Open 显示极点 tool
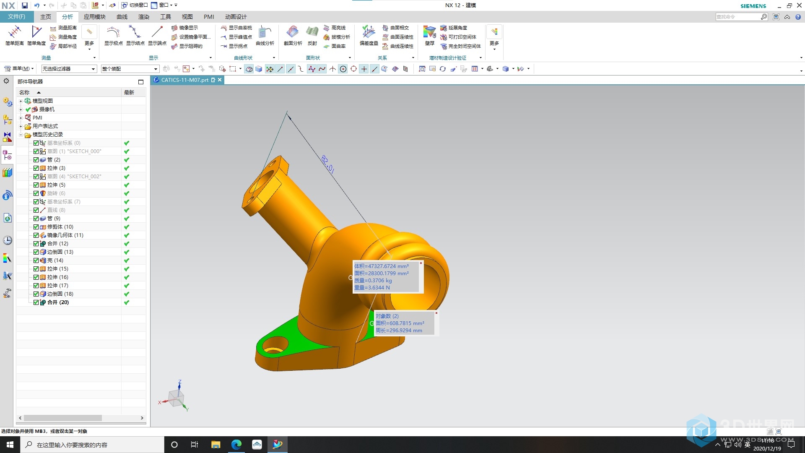The image size is (805, 453). [113, 35]
